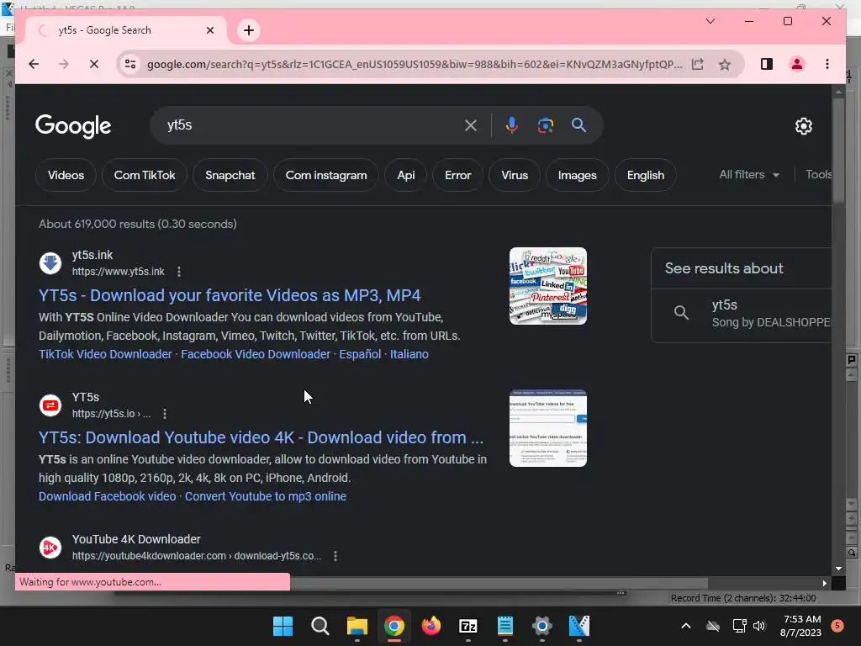Switch to Images results
This screenshot has width=861, height=646.
coord(577,175)
